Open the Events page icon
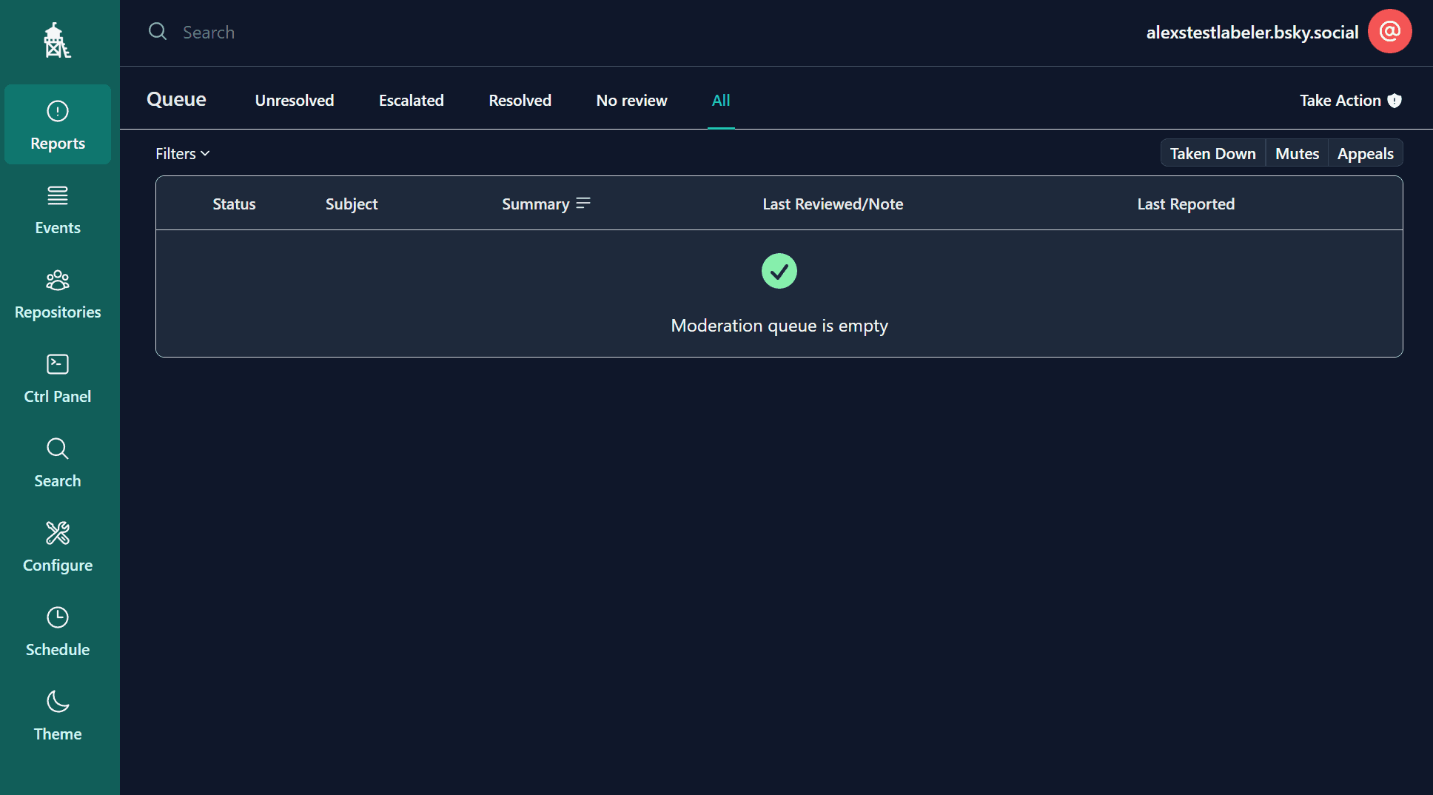Image resolution: width=1433 pixels, height=795 pixels. pos(58,196)
